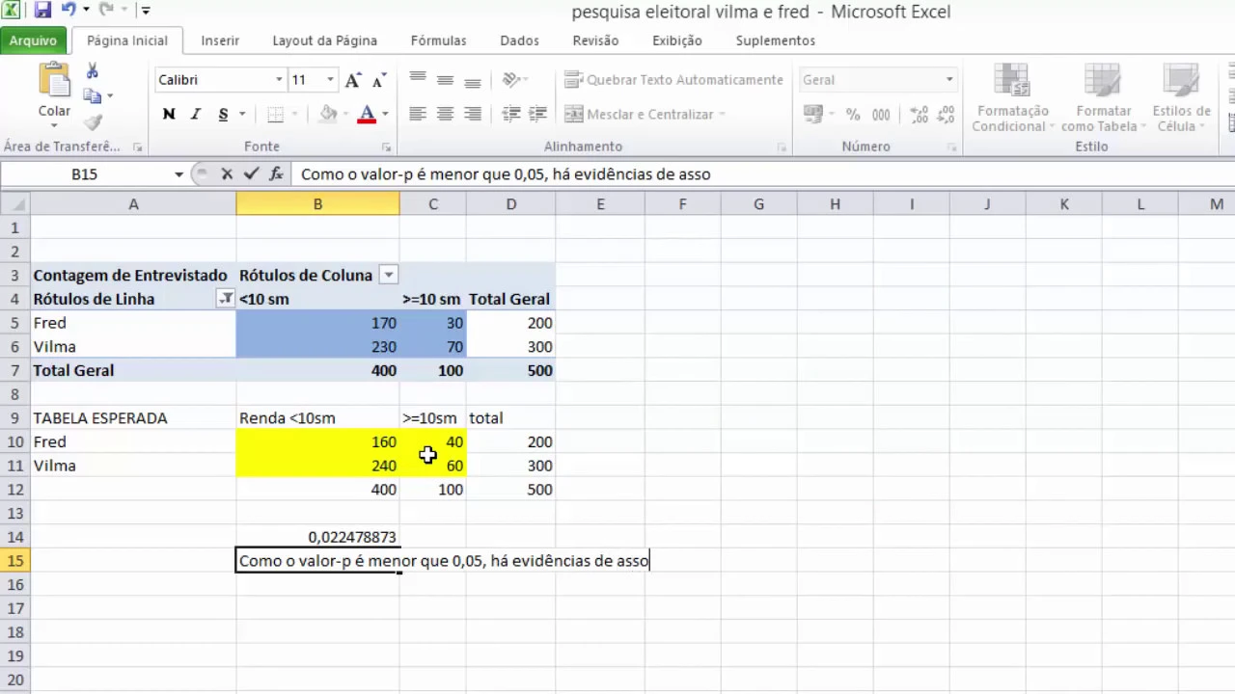Open the Exibição tab
This screenshot has height=694, width=1235.
pos(677,40)
